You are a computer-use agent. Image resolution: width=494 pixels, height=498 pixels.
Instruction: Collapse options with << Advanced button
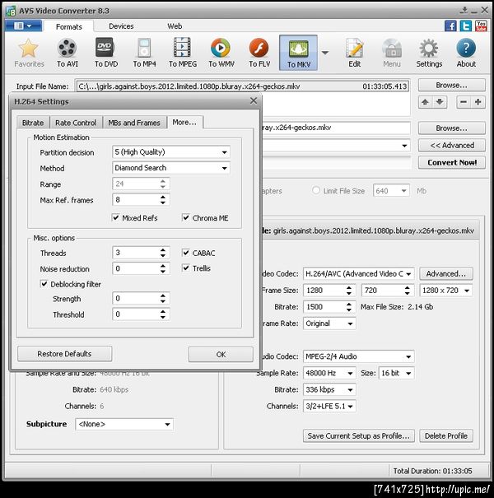452,145
